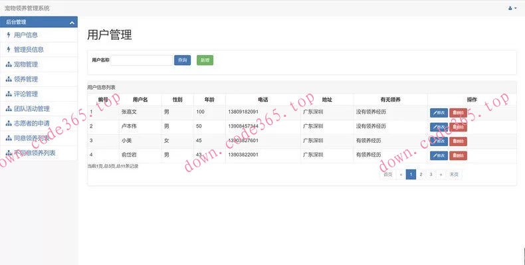Click the lightning icon beside 管理员信息
Viewport: 525px width, 265px height.
point(9,50)
